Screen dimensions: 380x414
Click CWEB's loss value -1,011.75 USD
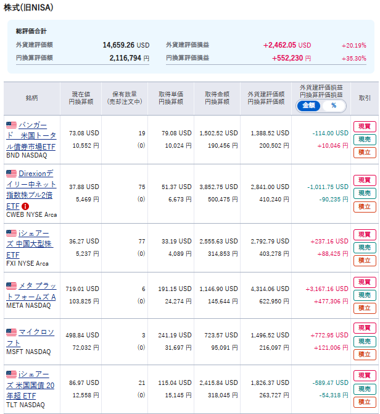click(x=328, y=187)
